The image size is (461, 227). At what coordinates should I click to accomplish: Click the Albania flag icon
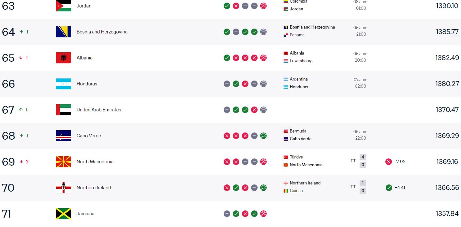[64, 58]
